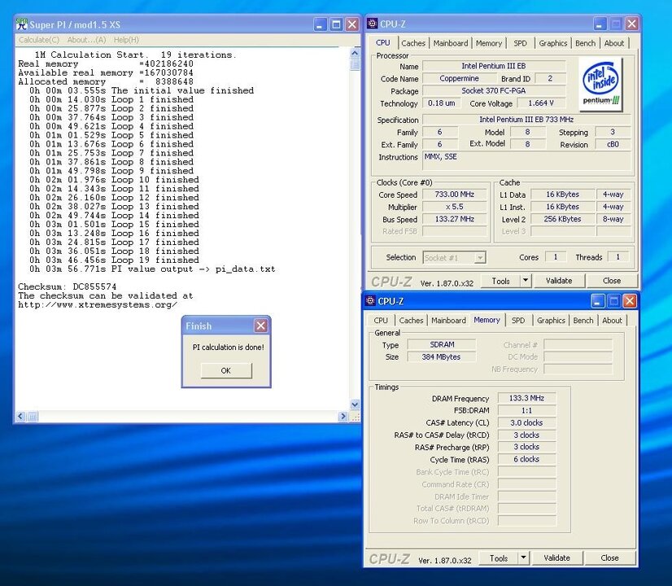Close the Super PI window
Image resolution: width=672 pixels, height=586 pixels.
(x=352, y=24)
